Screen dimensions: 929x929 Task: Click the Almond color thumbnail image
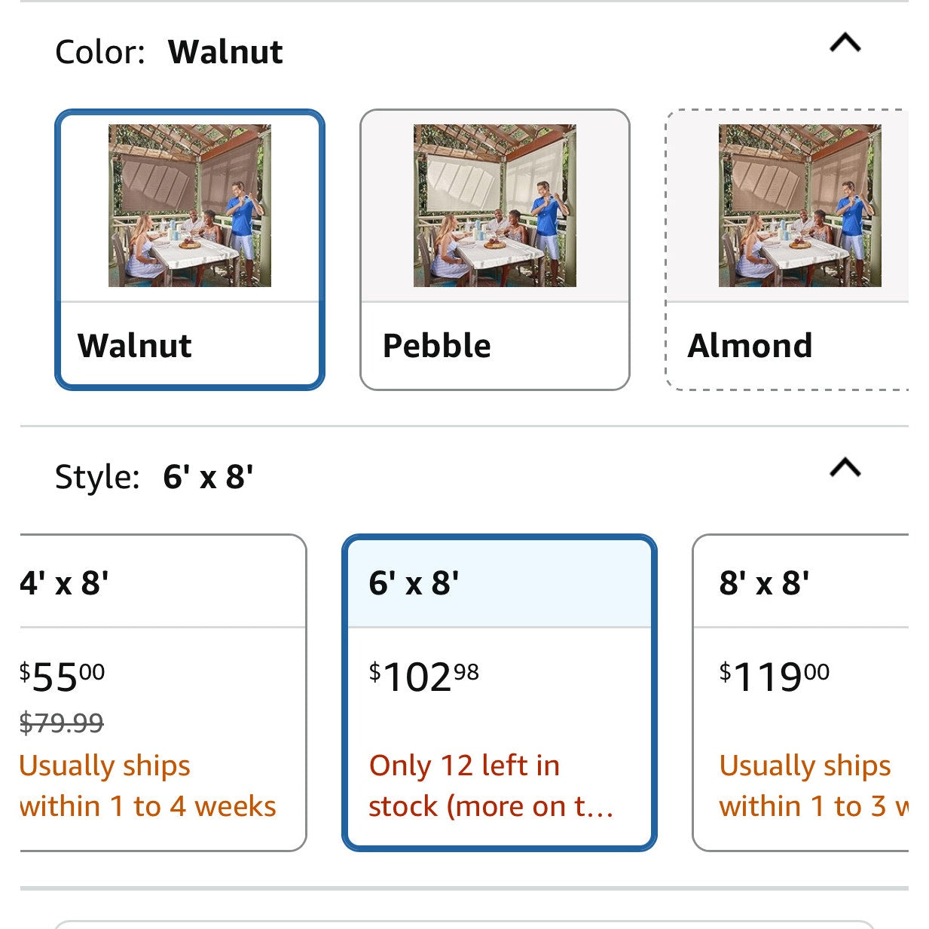799,206
